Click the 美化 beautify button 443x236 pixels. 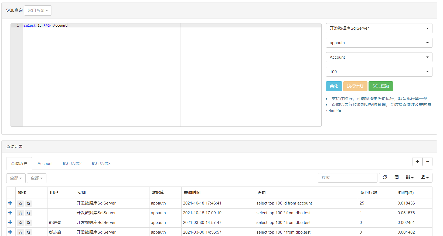tap(334, 86)
